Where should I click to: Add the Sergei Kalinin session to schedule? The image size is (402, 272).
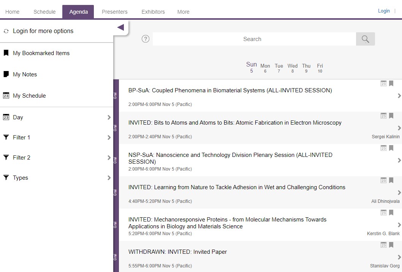(383, 116)
